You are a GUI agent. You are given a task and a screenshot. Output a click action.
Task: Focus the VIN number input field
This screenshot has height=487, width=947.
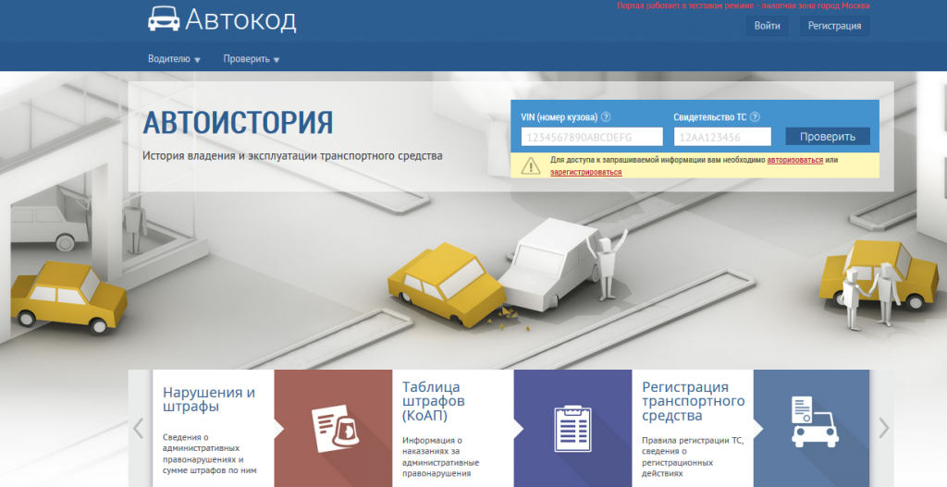pos(592,137)
